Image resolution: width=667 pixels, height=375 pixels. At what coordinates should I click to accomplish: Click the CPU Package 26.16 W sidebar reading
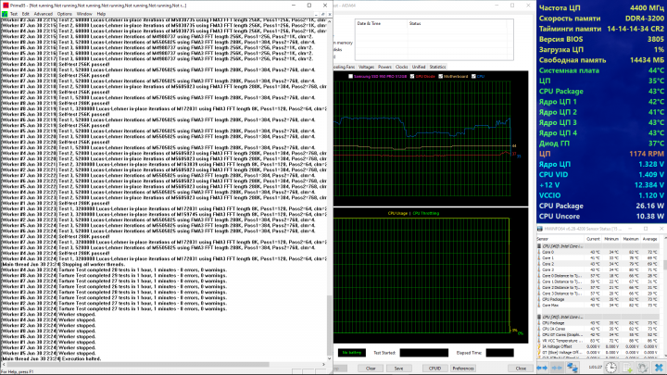click(x=601, y=206)
